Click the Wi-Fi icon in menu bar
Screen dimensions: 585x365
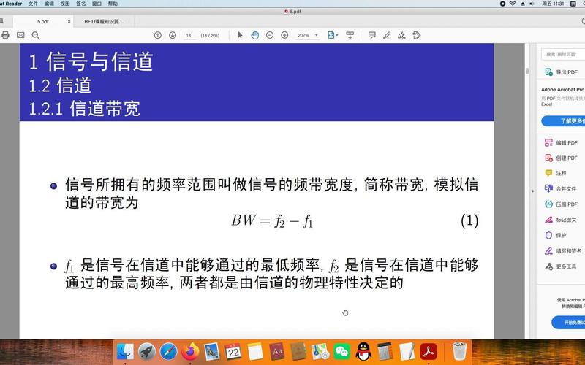pyautogui.click(x=513, y=4)
